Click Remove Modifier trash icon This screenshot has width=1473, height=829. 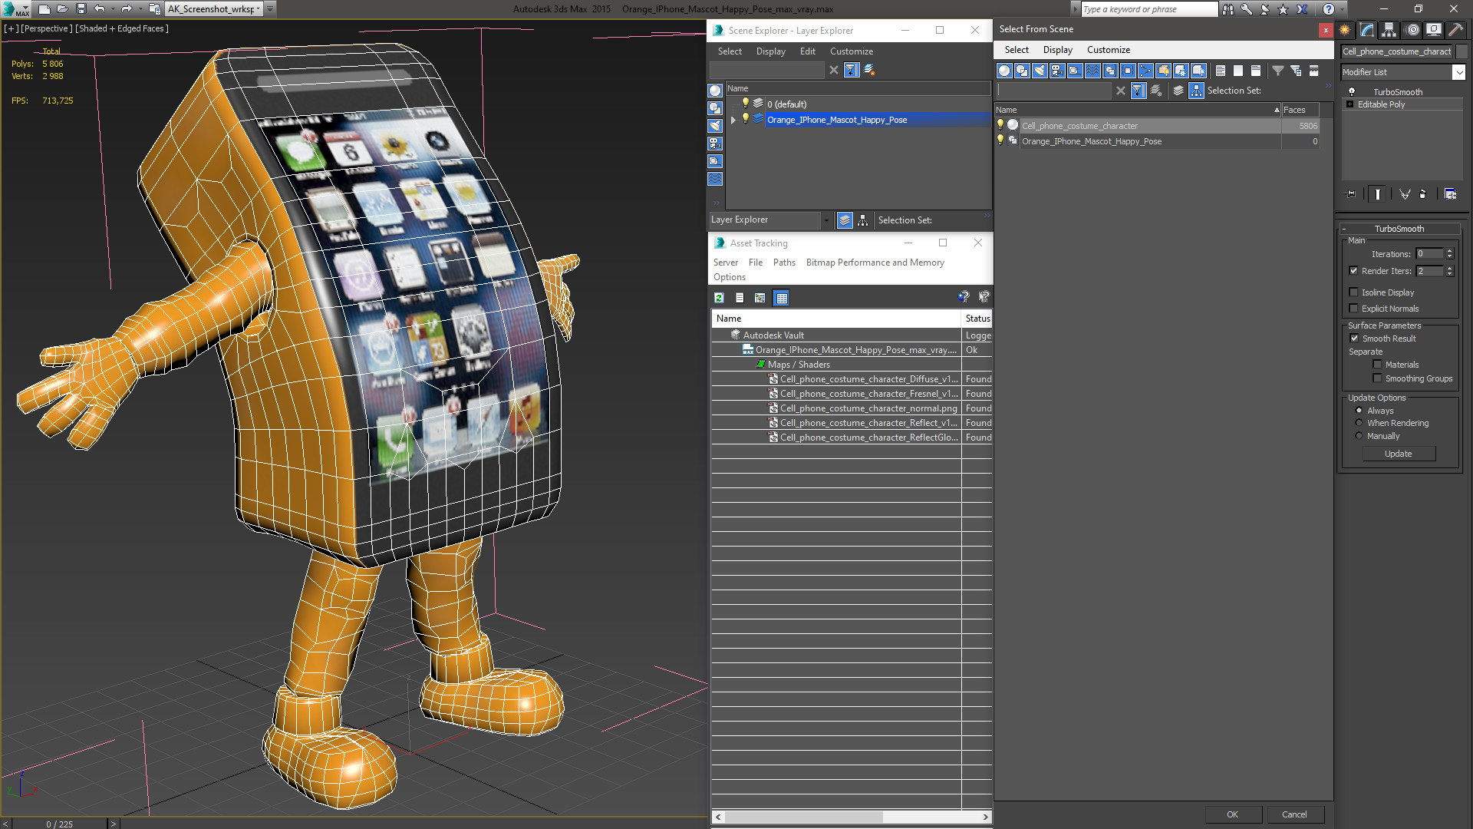tap(1423, 194)
